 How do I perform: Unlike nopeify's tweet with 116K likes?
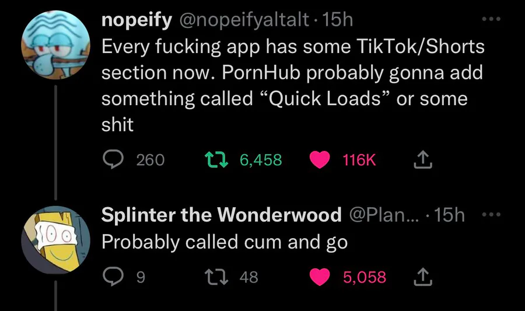coord(320,160)
